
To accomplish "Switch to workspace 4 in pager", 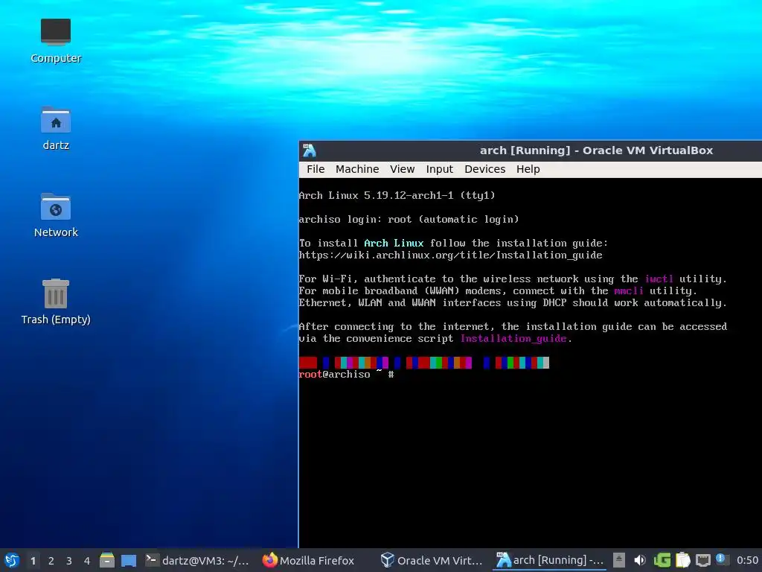I will point(87,561).
